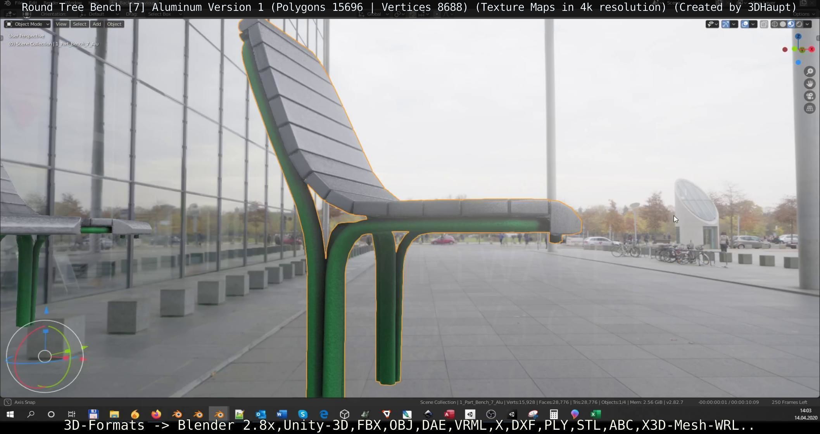Click the blue Z axis on the navigation gizmo
820x434 pixels.
[x=798, y=36]
